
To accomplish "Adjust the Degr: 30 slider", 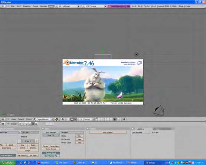I will coord(51,135).
